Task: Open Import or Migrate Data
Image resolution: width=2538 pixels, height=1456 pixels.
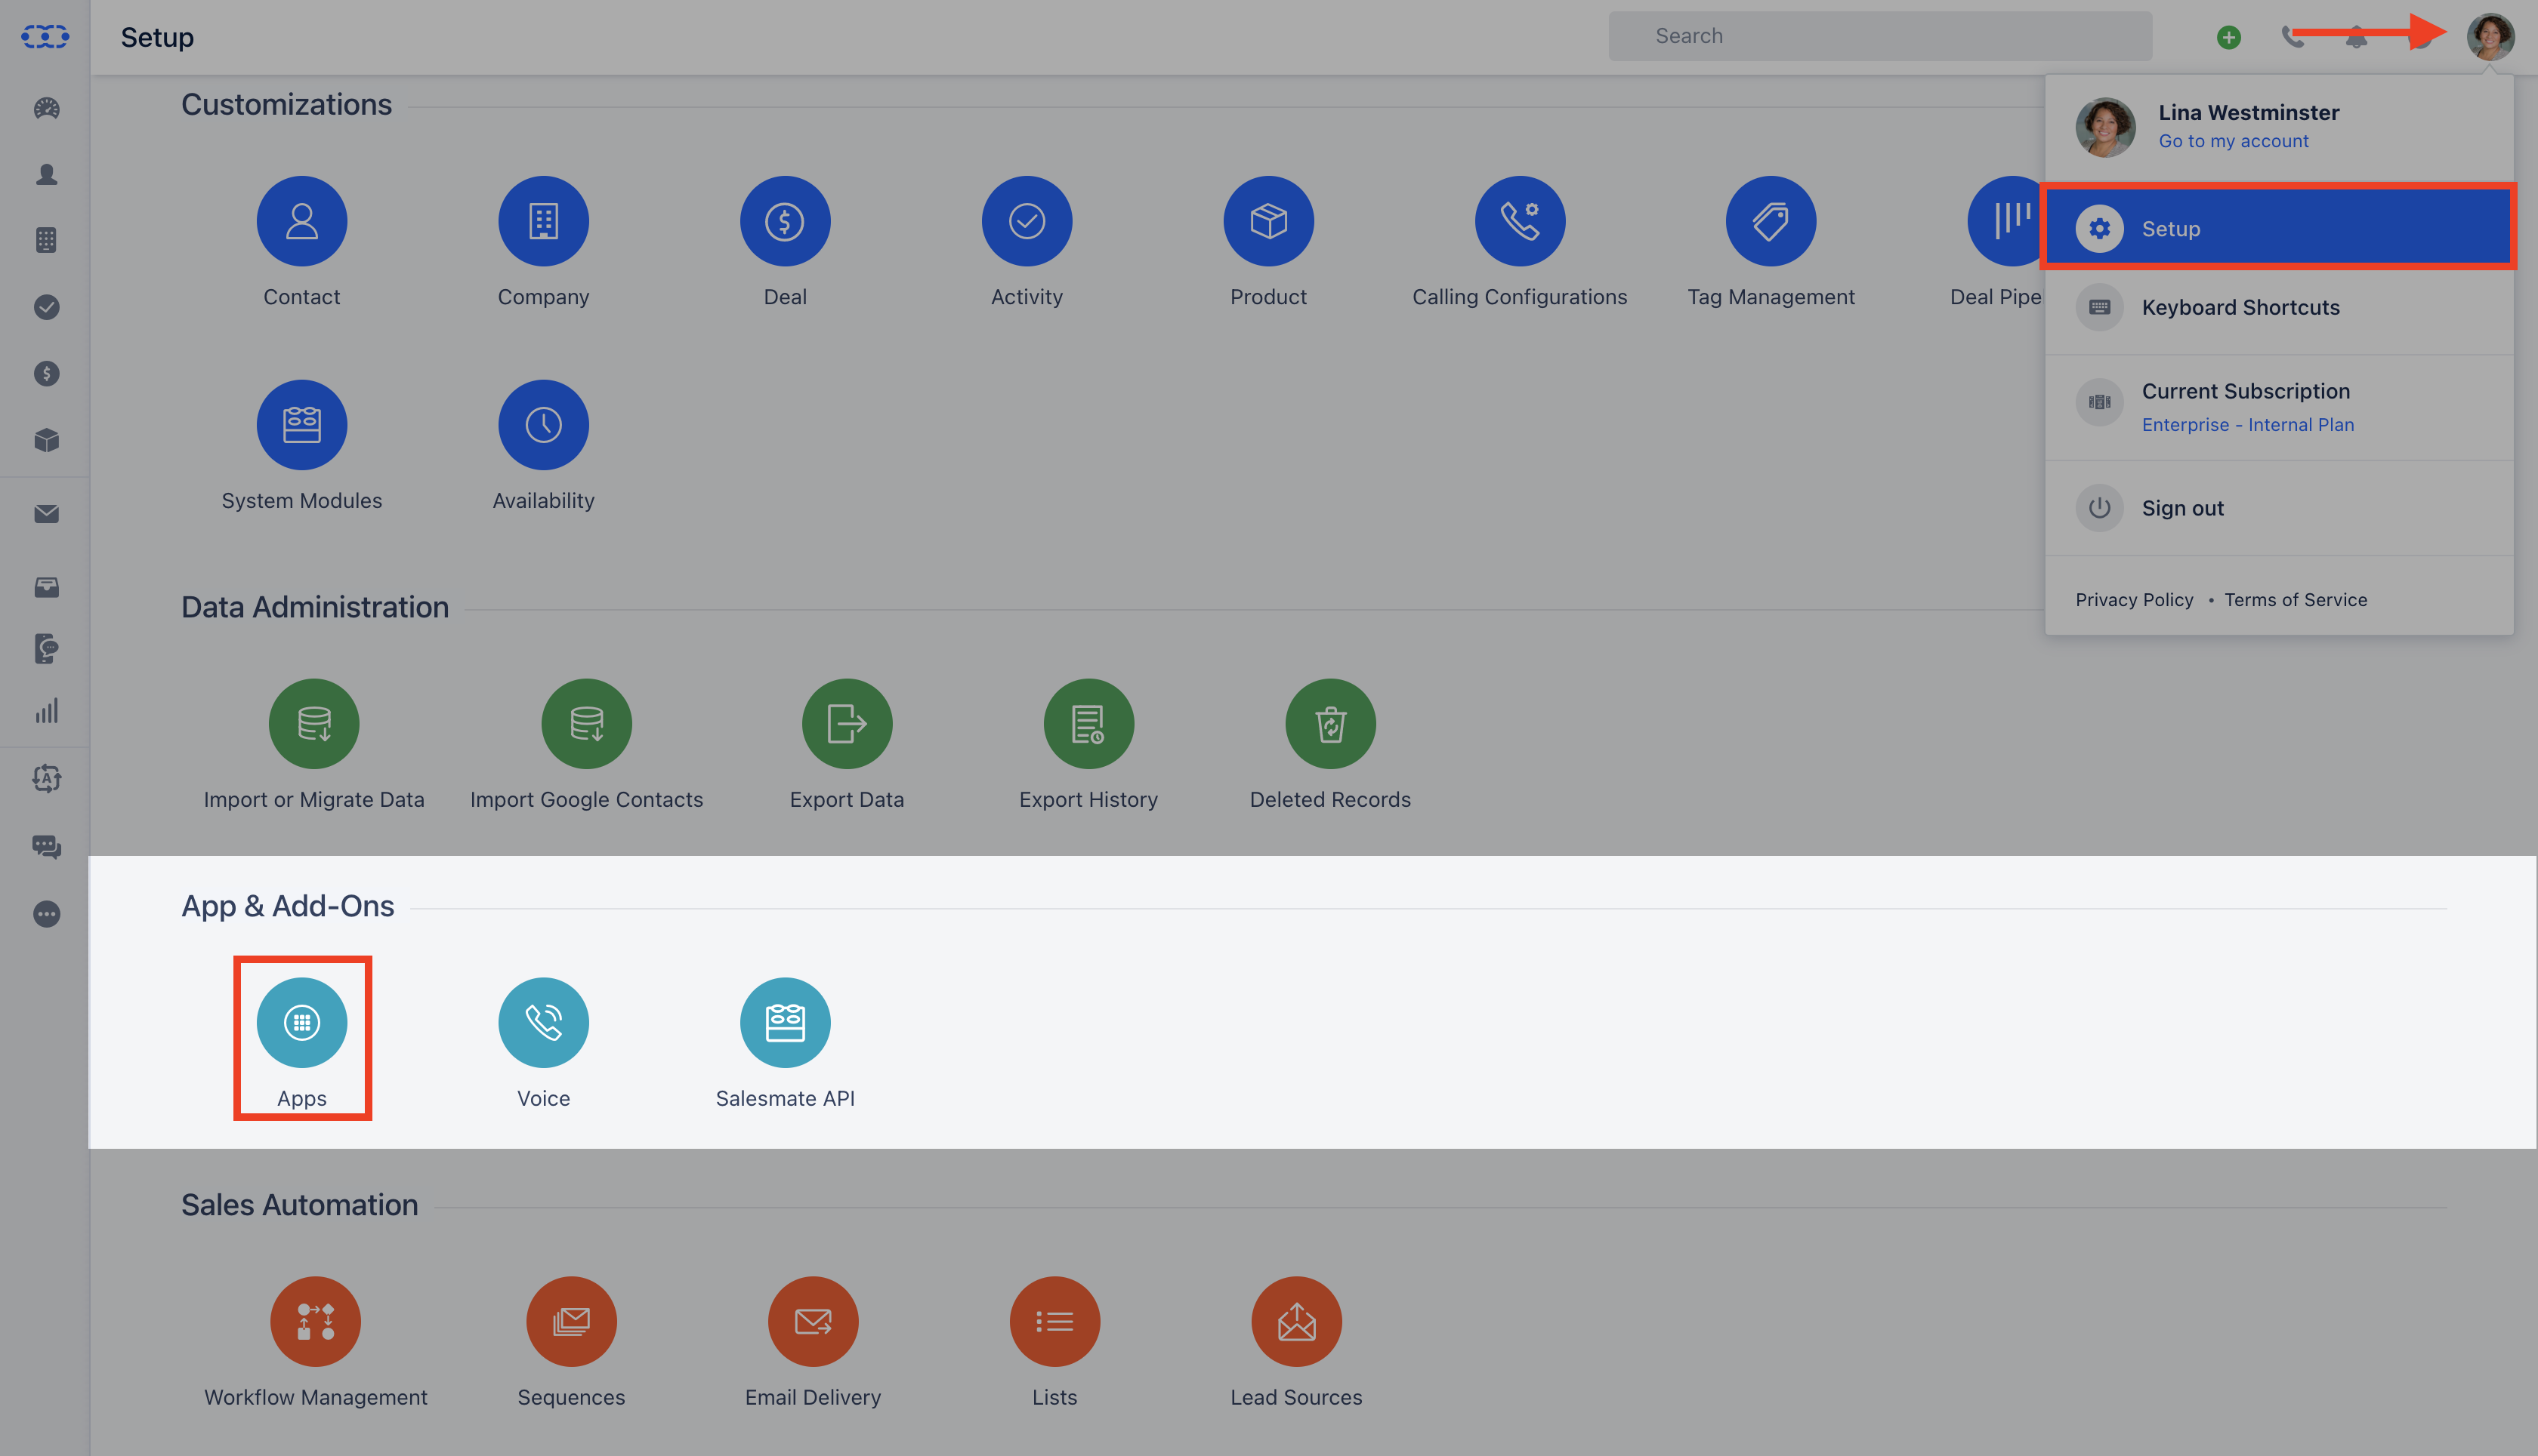Action: coord(313,723)
